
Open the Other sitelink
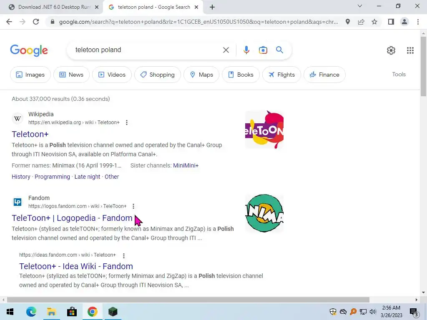(112, 177)
